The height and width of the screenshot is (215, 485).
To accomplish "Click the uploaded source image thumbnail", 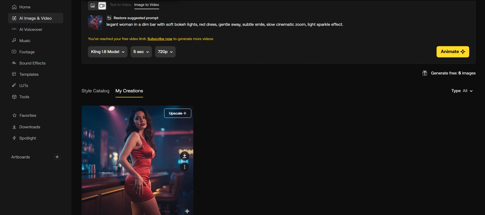I will [x=95, y=22].
